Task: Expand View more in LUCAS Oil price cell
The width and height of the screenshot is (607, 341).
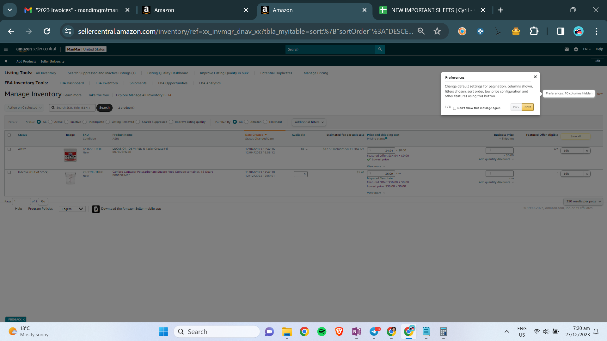Action: pyautogui.click(x=376, y=166)
